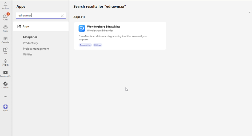The image size is (252, 136).
Task: Click the EdrawMax blue logo icon
Action: click(x=82, y=28)
